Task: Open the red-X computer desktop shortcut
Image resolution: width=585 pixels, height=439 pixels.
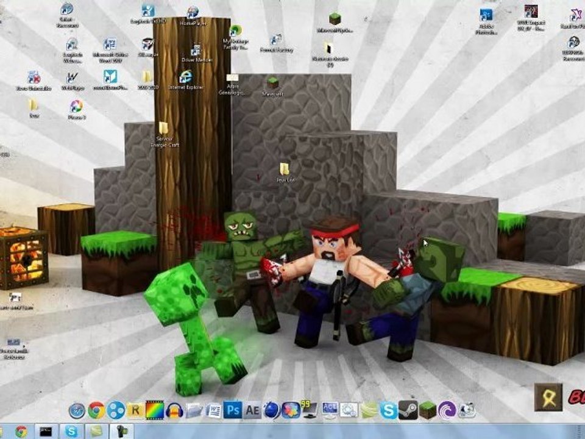Action: click(34, 81)
